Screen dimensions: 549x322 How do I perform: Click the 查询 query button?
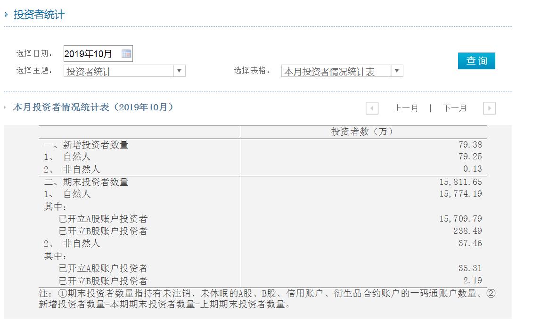(x=476, y=61)
